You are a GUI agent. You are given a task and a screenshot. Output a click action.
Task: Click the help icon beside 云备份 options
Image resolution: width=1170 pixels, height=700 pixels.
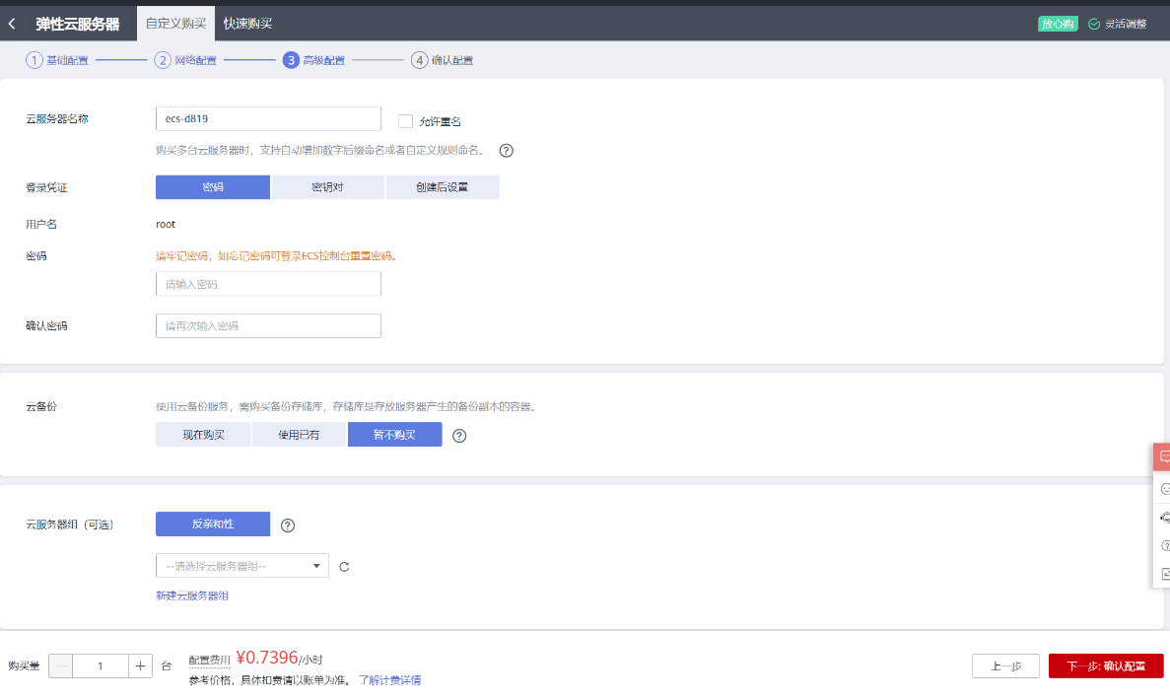[x=459, y=435]
